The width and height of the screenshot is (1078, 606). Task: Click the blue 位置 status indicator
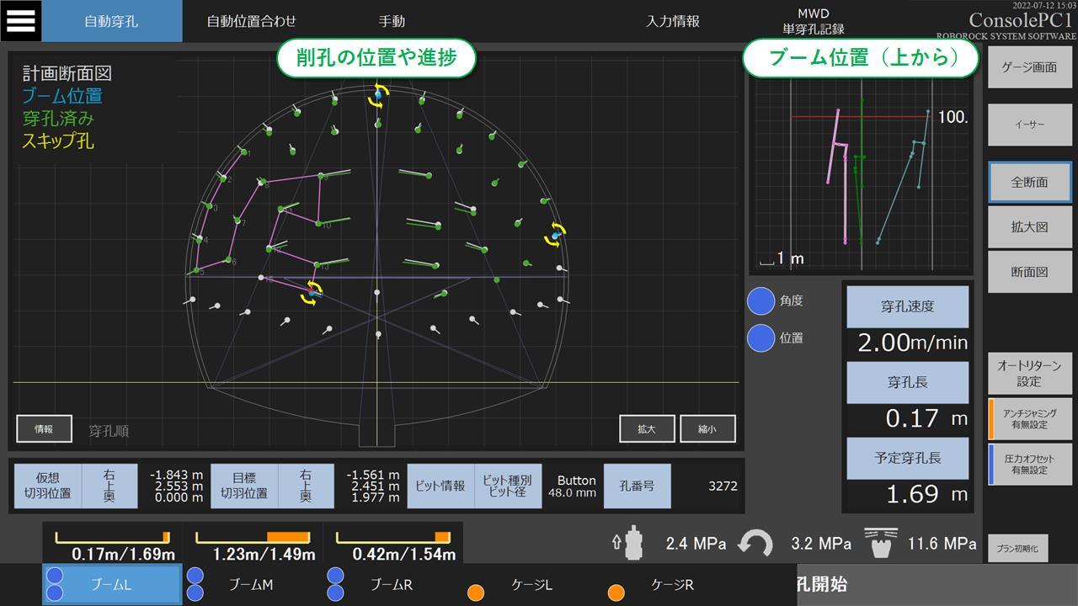point(761,338)
